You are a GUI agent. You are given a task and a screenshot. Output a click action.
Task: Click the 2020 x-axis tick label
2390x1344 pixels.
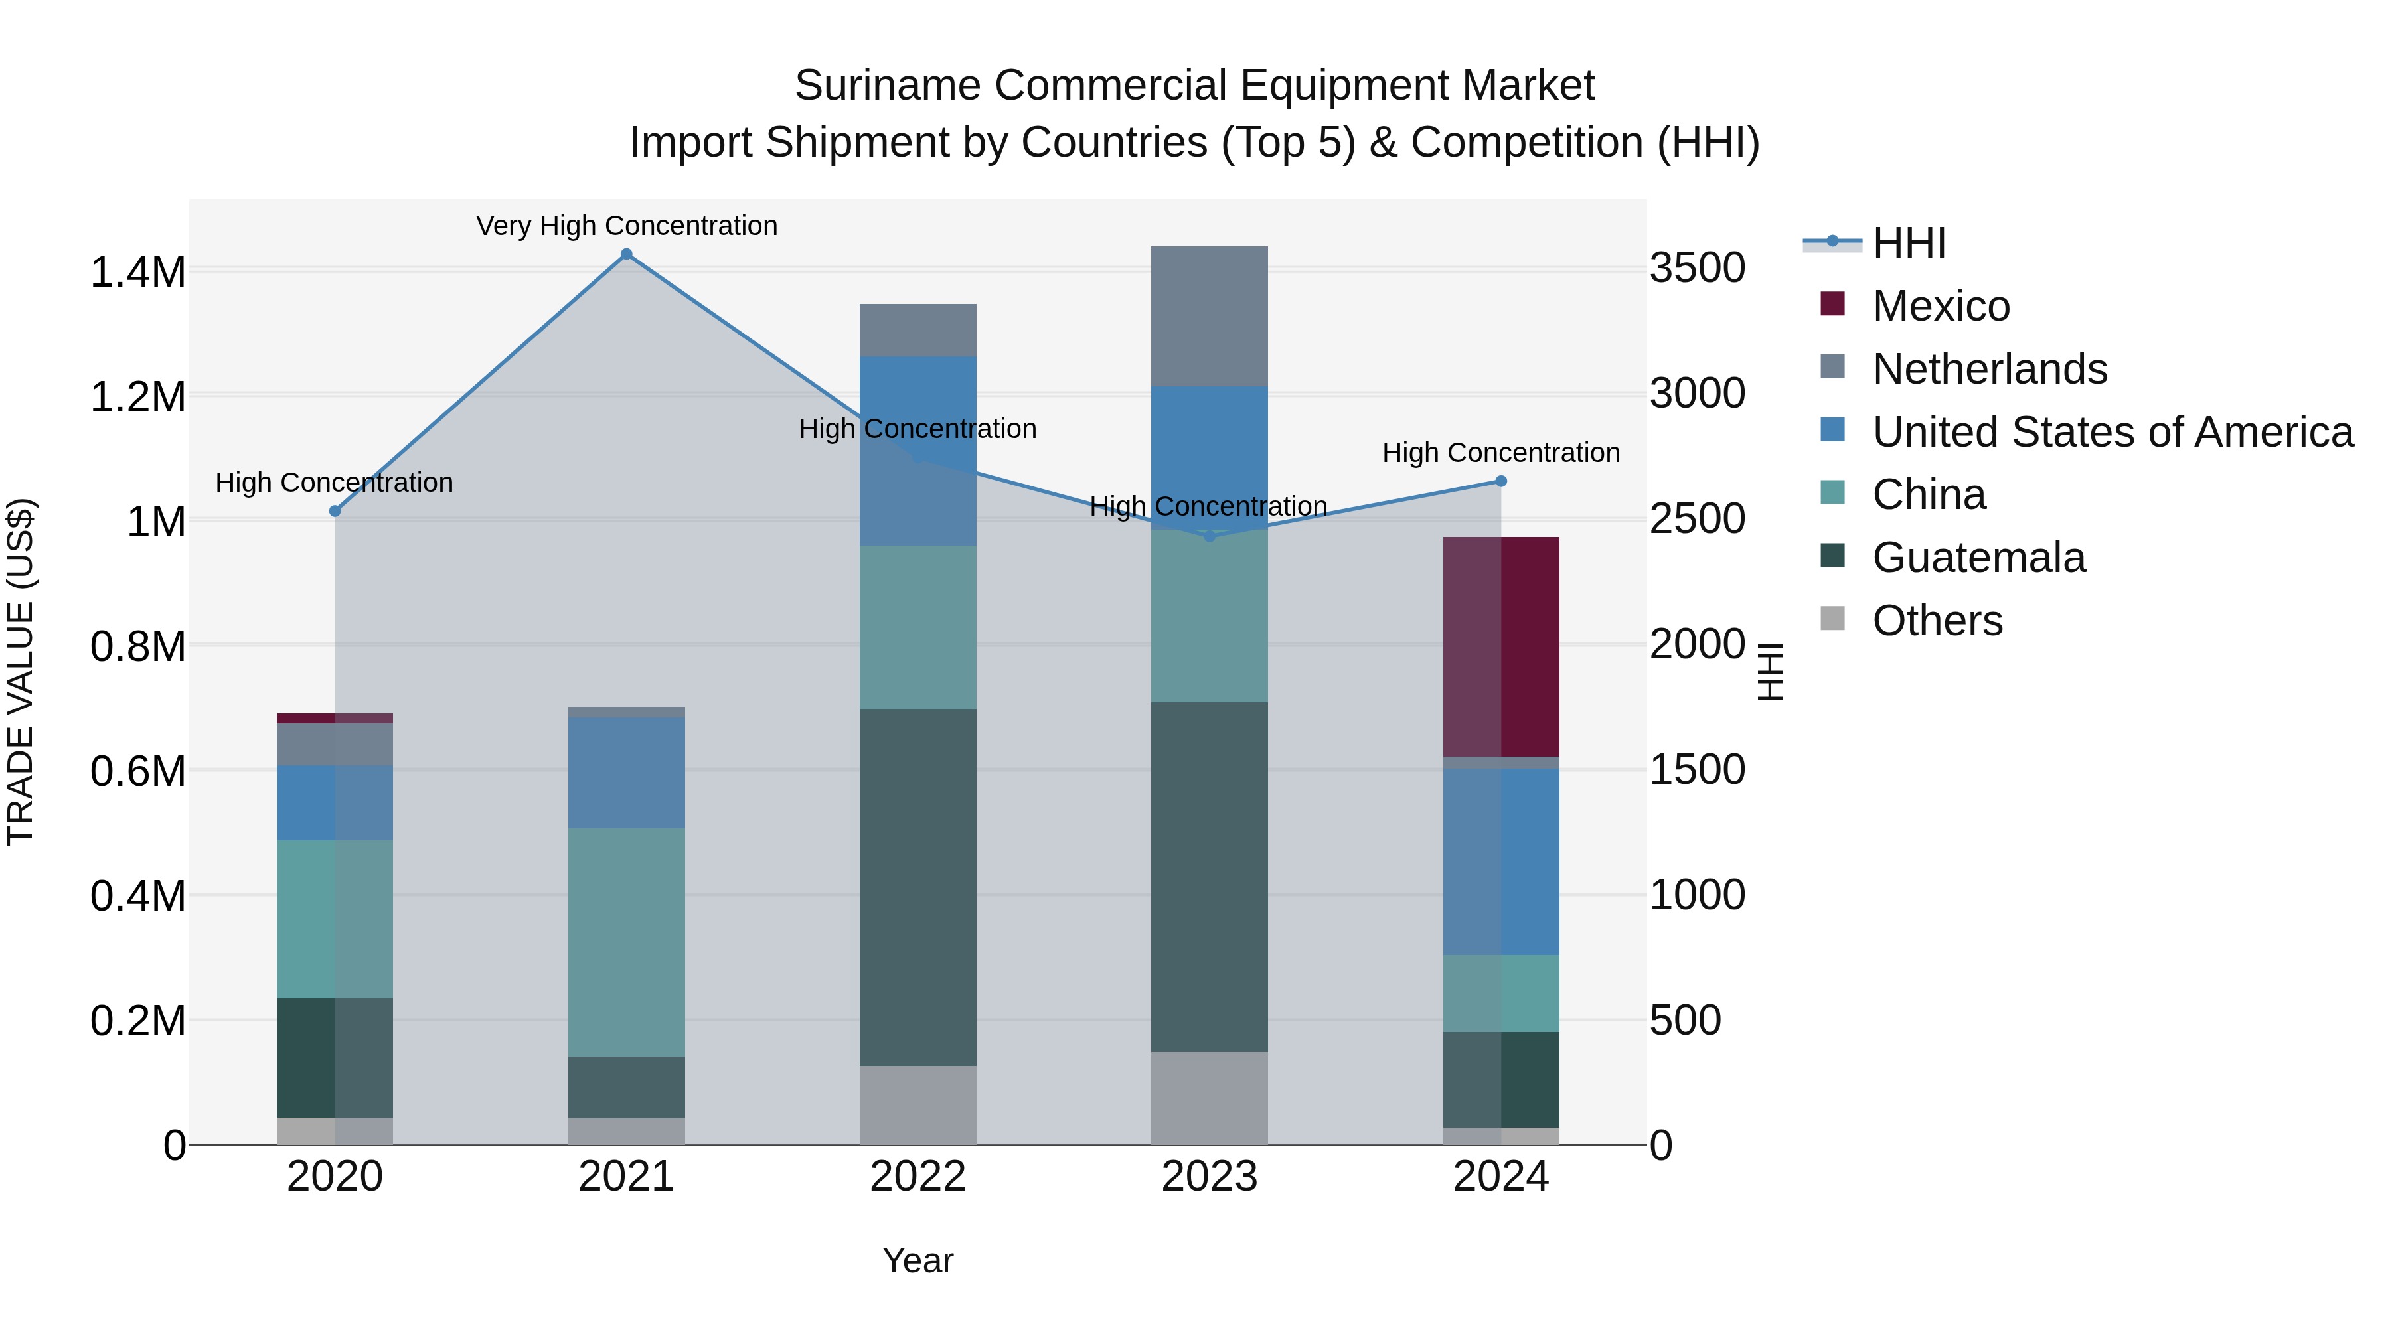pyautogui.click(x=335, y=1177)
